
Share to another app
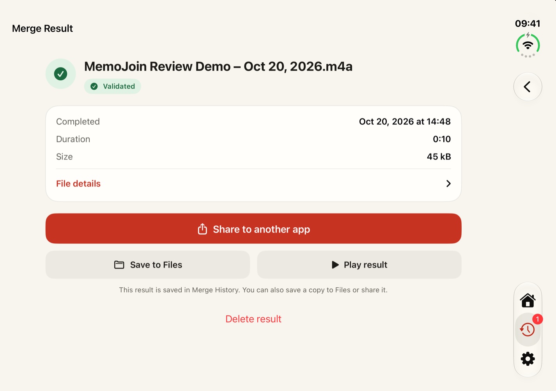(x=253, y=229)
